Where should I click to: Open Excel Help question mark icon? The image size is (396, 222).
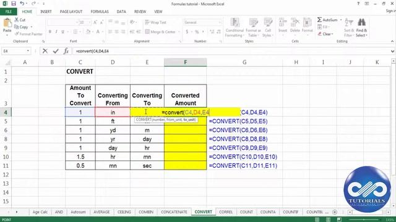click(x=358, y=4)
